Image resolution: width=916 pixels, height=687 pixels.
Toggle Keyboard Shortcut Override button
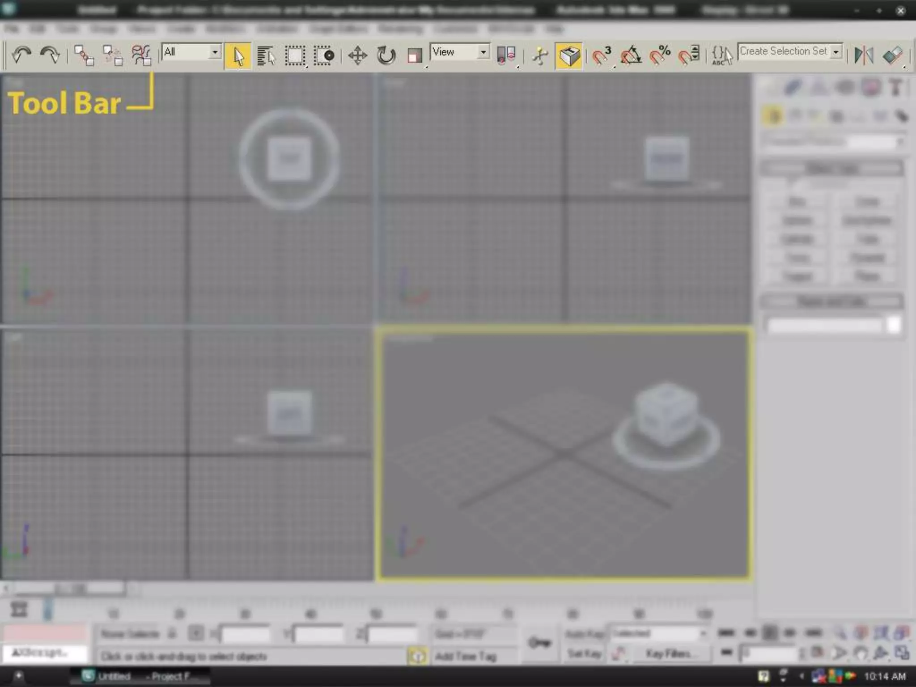568,56
